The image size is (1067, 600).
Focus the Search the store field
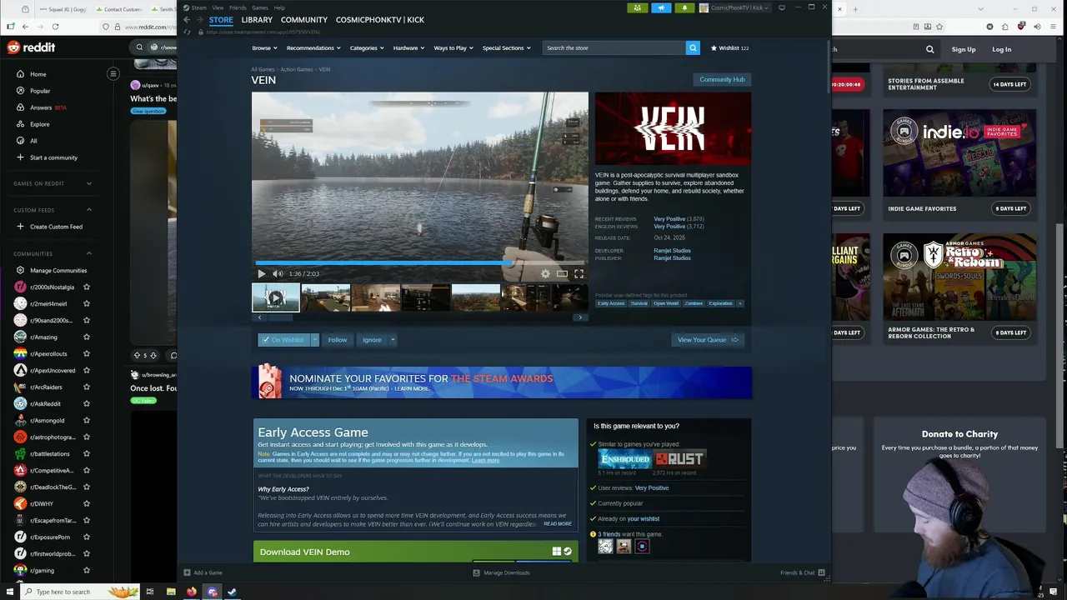(614, 47)
